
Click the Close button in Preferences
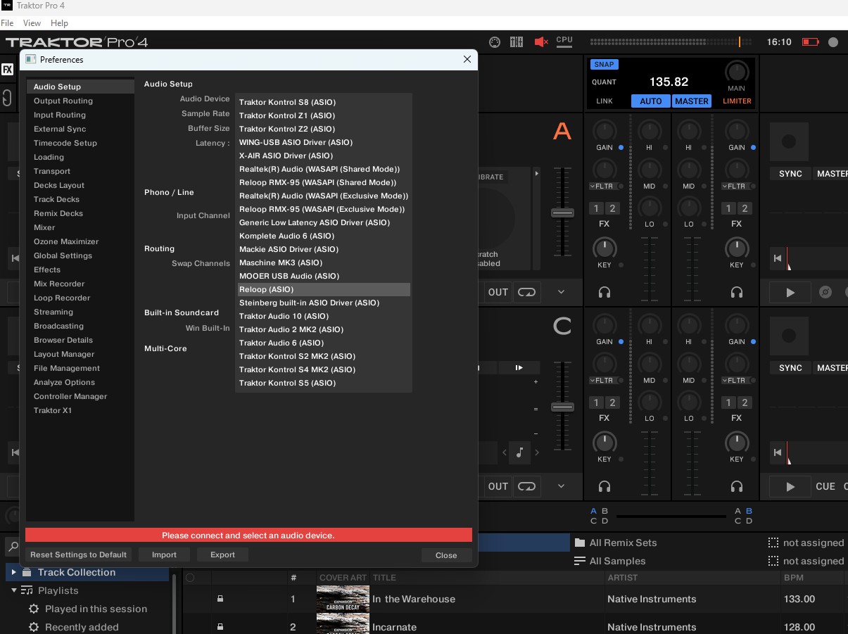coord(446,555)
